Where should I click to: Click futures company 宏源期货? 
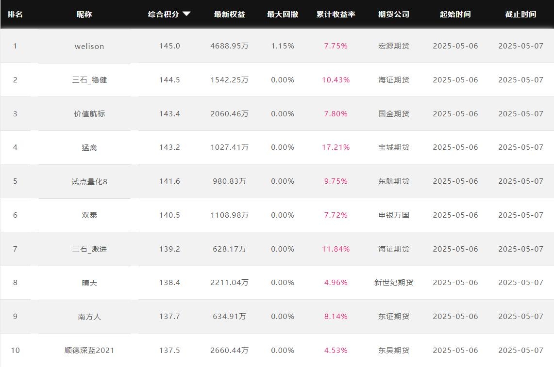tap(394, 46)
